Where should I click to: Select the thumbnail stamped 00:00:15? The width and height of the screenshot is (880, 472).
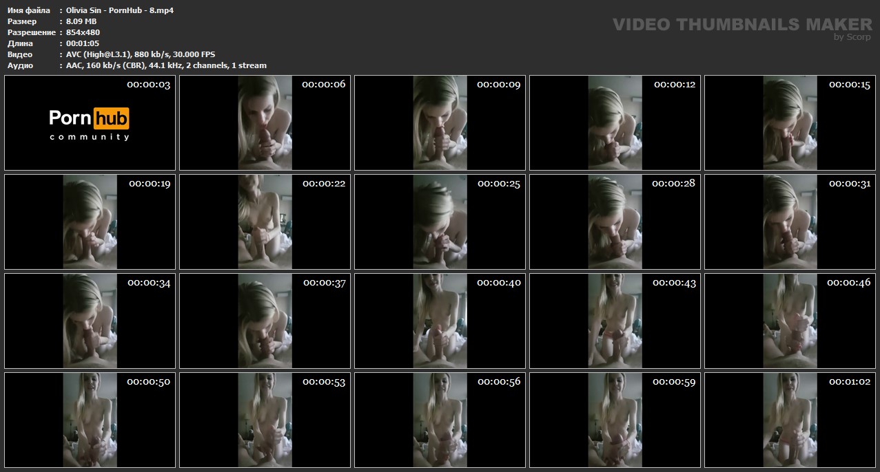tap(790, 122)
